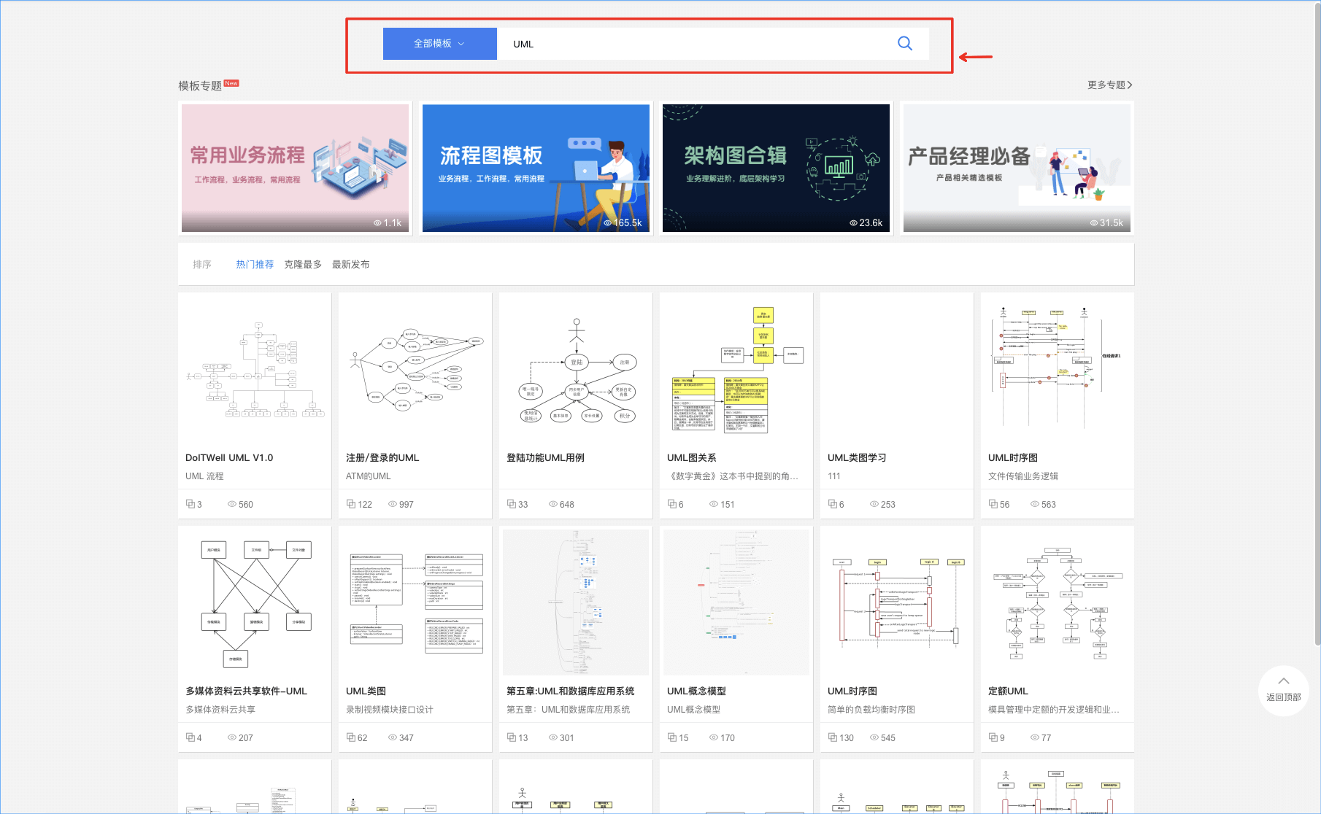Open 登陆功能UML用例 template thumbnail

[x=576, y=369]
